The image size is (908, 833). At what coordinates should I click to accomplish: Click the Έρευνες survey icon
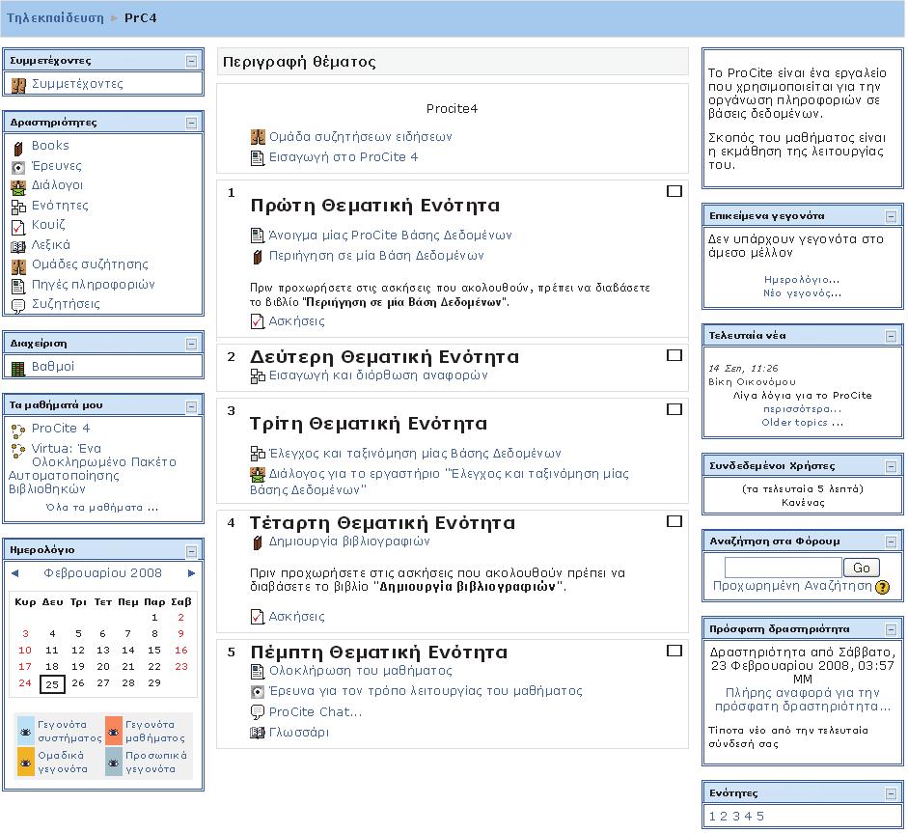point(18,167)
